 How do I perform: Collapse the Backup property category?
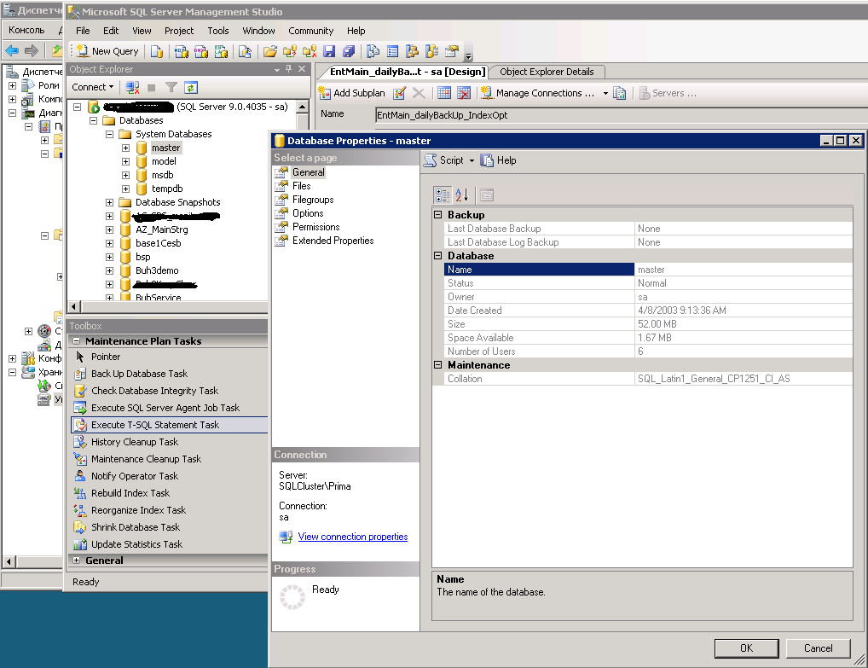[438, 215]
